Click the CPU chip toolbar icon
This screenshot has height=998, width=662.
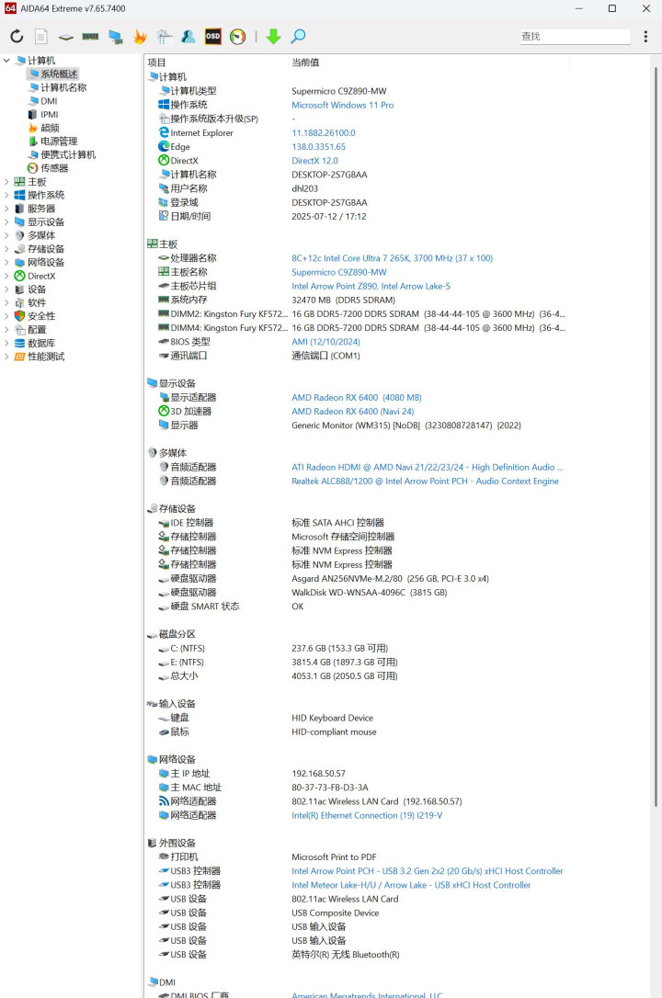[x=65, y=37]
